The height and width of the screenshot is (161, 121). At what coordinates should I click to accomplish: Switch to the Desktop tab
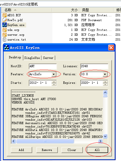15,57
